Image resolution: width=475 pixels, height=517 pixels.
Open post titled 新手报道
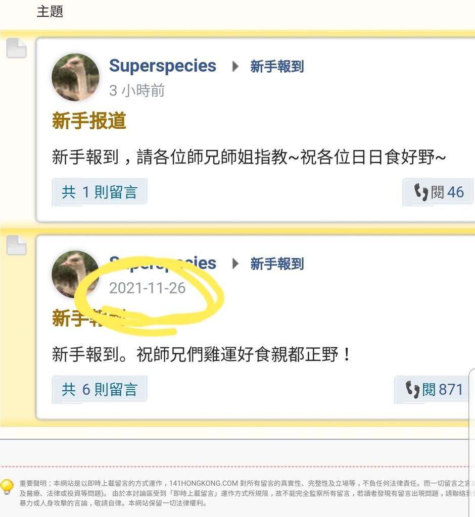[89, 120]
